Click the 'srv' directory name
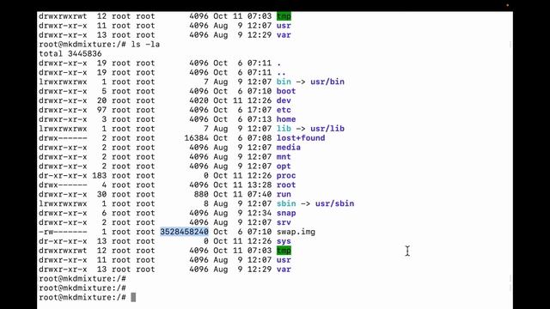 tap(284, 222)
